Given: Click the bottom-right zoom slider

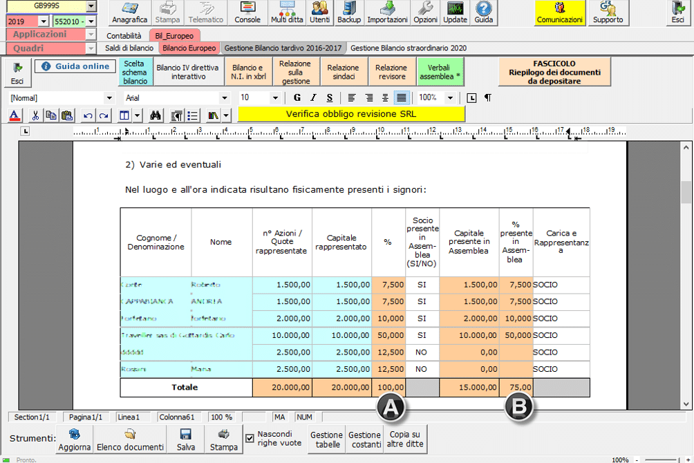Looking at the screenshot, I should click(662, 460).
